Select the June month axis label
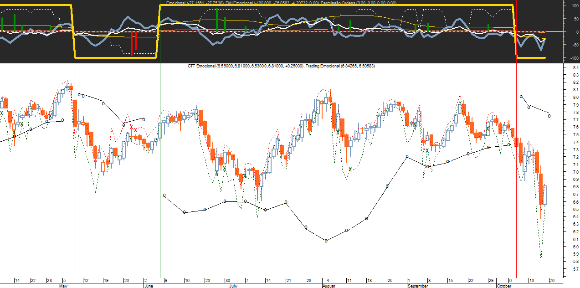Screen dimensions: 580x288 [x=148, y=286]
